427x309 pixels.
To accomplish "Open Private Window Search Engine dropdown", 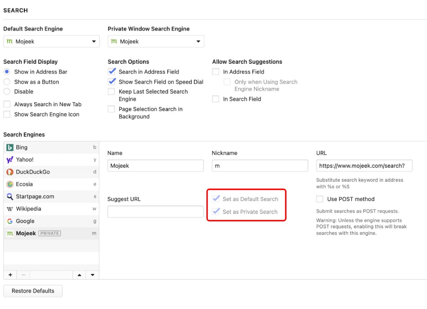I will [156, 41].
